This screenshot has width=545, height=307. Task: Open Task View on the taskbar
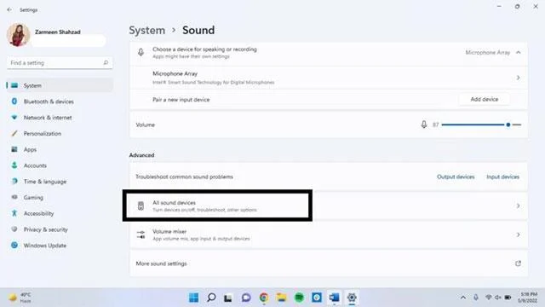tap(228, 298)
